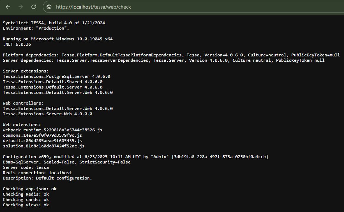The height and width of the screenshot is (212, 344).
Task: Click the browser forward arrow
Action: coord(21,7)
